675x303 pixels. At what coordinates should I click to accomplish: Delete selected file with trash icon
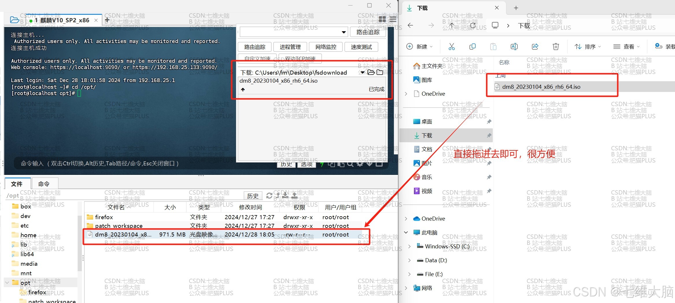(556, 47)
